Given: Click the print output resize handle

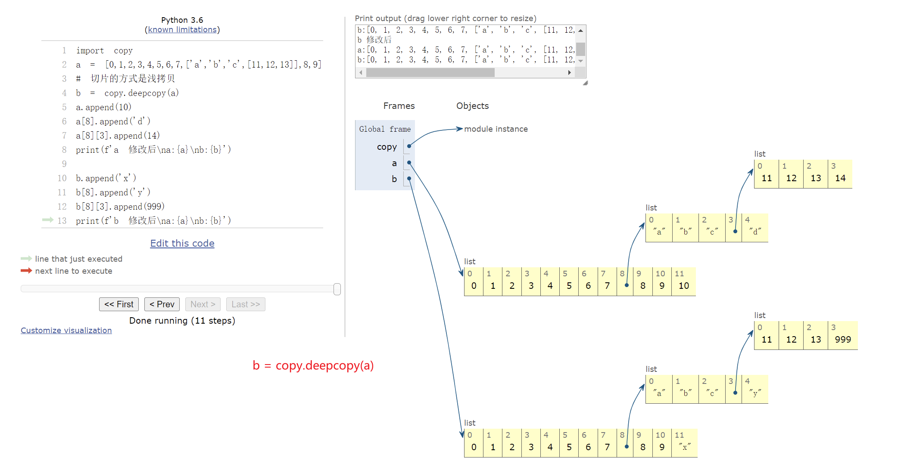Looking at the screenshot, I should pos(585,83).
